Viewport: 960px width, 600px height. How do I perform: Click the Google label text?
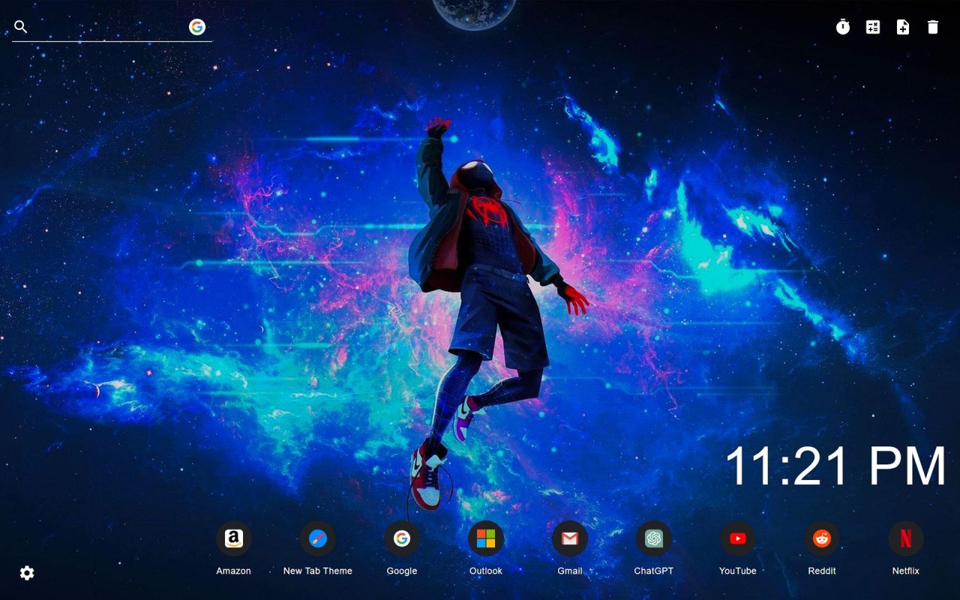[x=402, y=571]
